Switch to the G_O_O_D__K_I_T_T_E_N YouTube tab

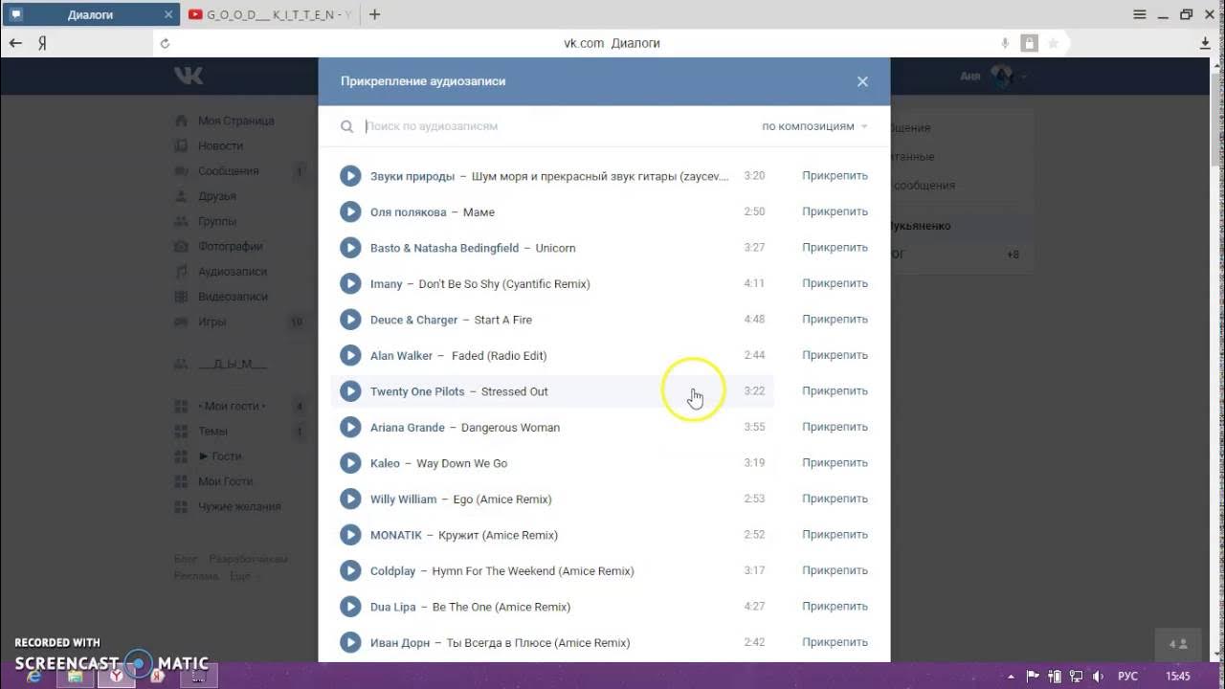click(x=271, y=14)
